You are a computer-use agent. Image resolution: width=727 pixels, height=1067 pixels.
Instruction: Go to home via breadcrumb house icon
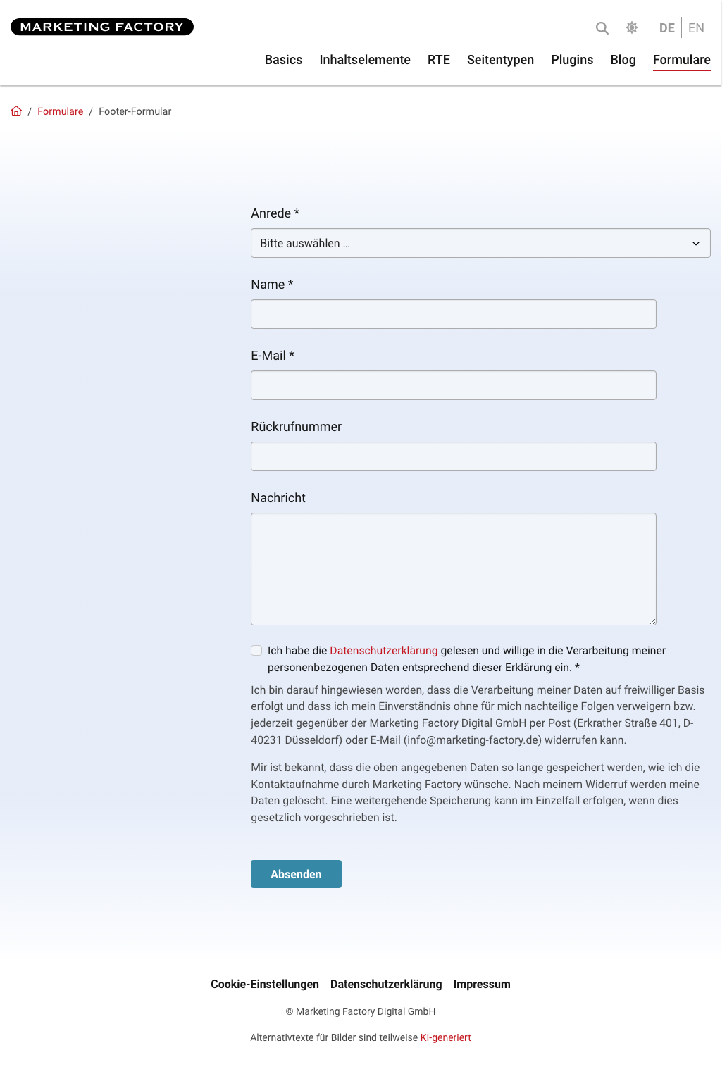[x=16, y=111]
